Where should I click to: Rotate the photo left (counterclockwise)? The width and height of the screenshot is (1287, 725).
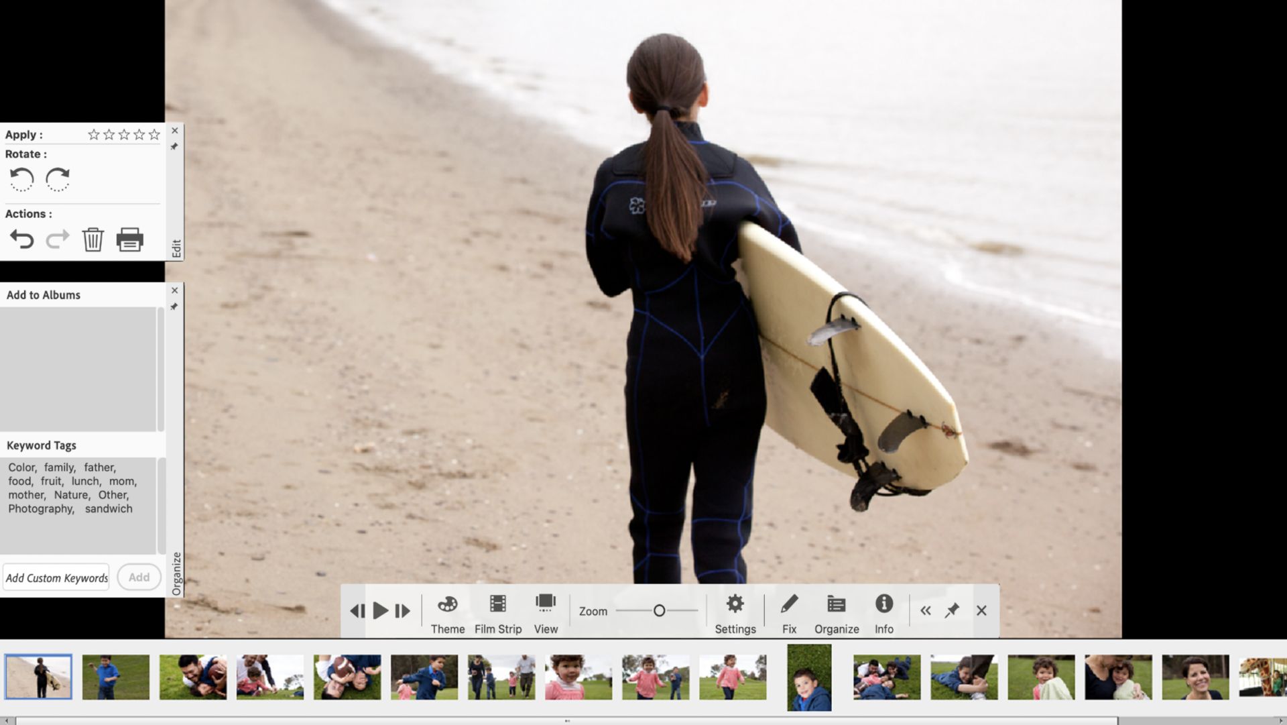(x=21, y=180)
